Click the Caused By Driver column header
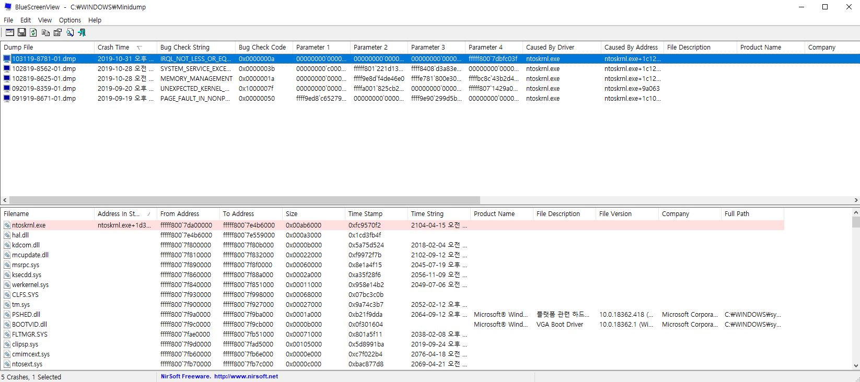 [x=550, y=47]
